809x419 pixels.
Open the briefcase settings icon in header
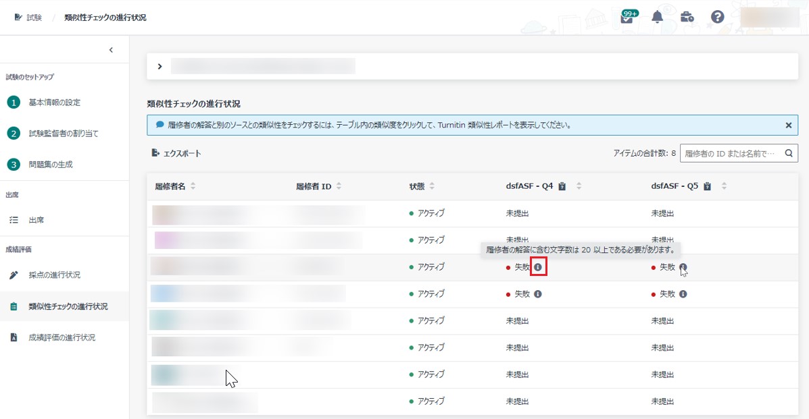[x=687, y=17]
